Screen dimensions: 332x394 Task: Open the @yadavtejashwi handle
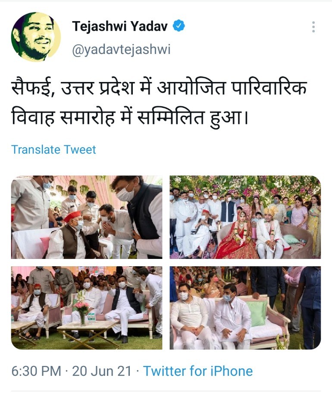click(x=121, y=49)
